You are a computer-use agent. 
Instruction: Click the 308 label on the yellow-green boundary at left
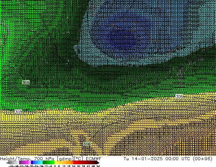(18, 112)
